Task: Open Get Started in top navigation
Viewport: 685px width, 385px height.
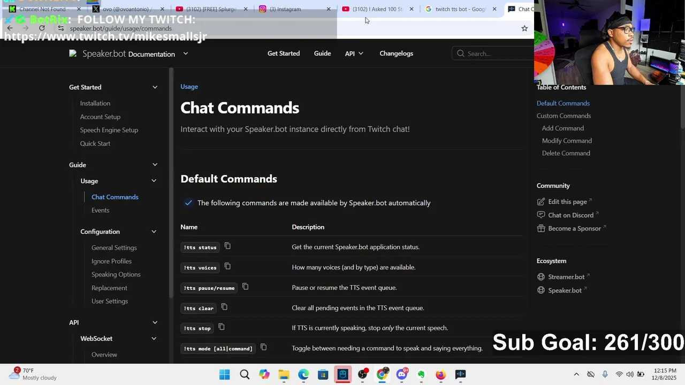Action: point(284,53)
